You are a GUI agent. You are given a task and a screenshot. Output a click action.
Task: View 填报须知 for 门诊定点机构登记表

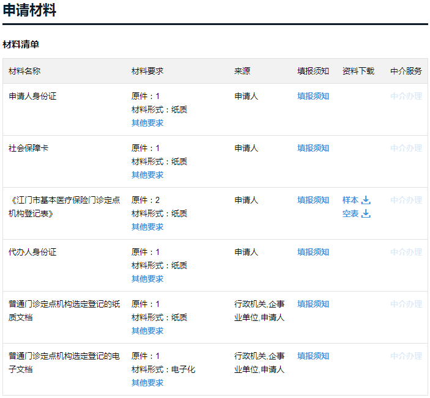click(313, 200)
